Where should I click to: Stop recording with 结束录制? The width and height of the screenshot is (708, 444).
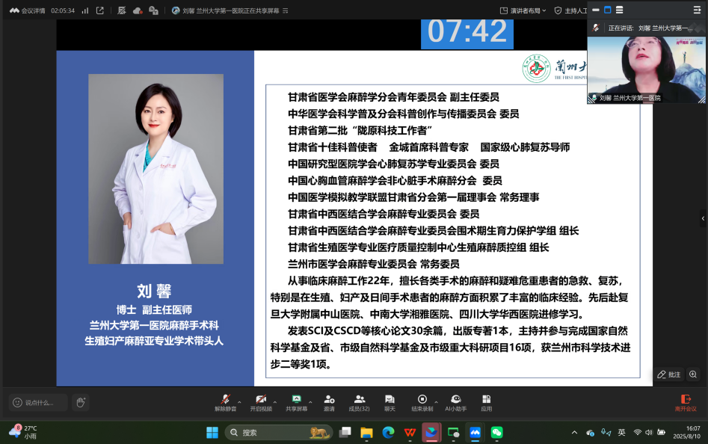coord(422,402)
